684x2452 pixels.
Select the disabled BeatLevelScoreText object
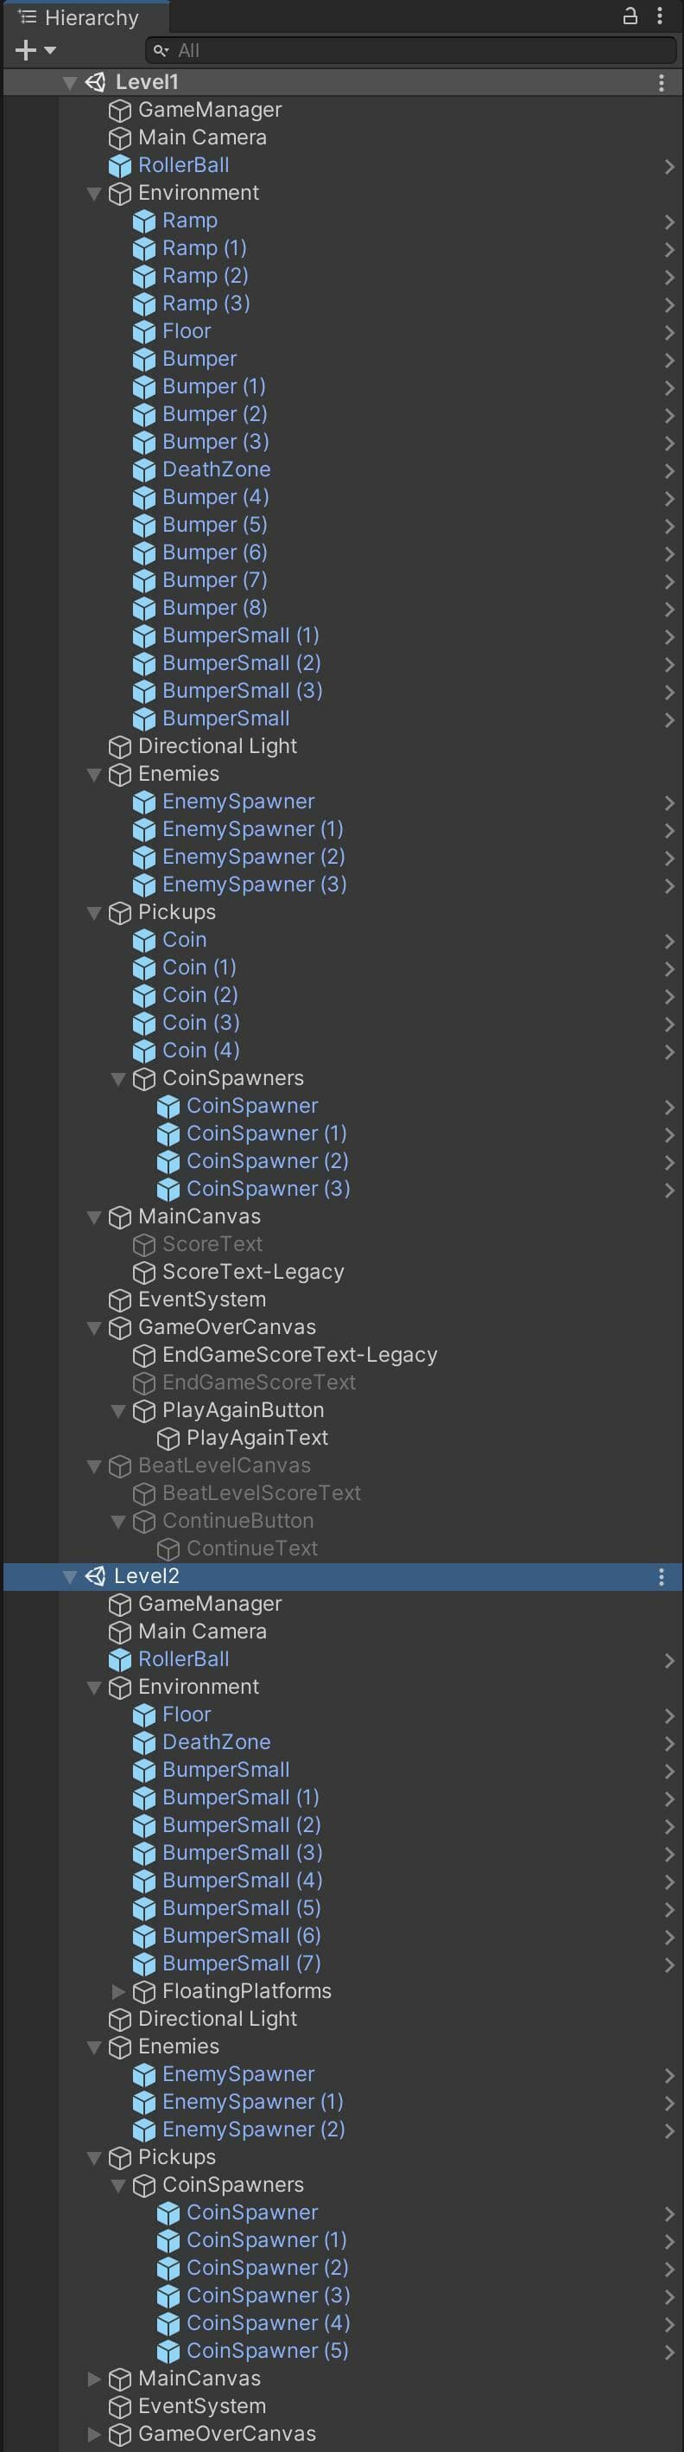(x=262, y=1492)
